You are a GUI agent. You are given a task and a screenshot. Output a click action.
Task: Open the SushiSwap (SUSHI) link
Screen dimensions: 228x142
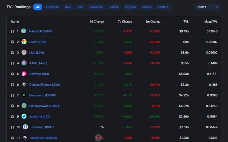tap(43, 138)
